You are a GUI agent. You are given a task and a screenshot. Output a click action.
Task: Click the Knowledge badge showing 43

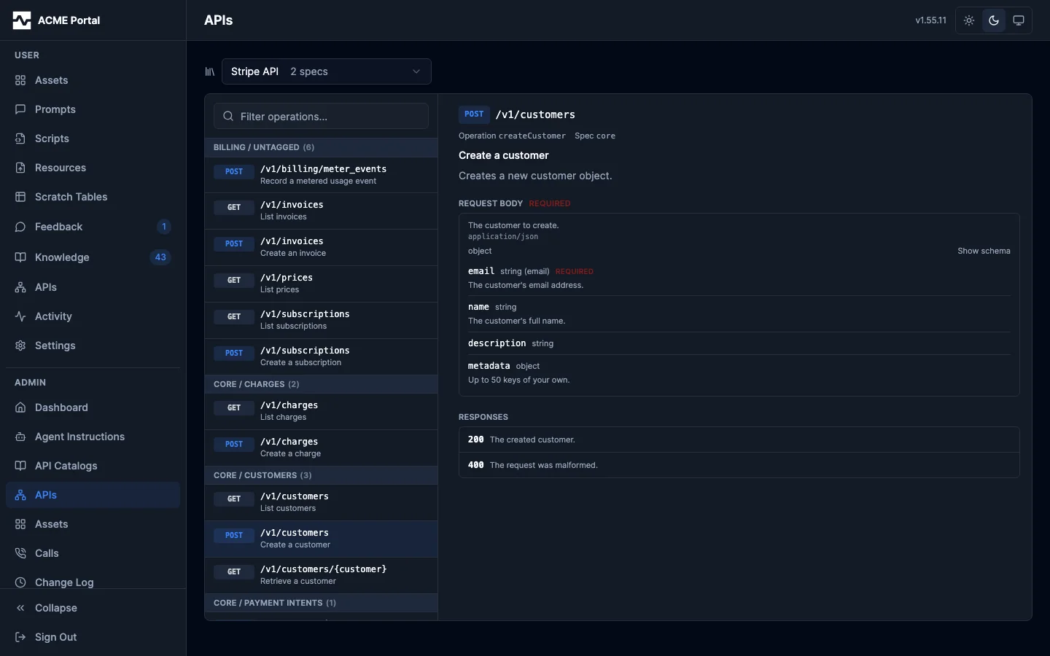click(160, 257)
